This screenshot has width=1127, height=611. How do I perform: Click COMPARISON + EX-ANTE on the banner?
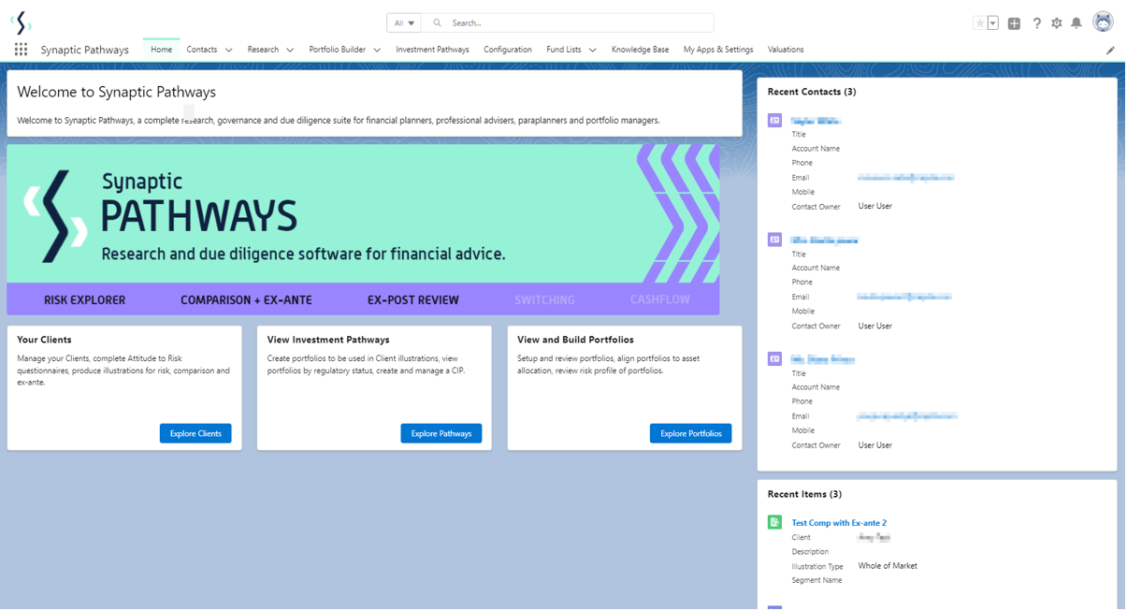tap(246, 300)
